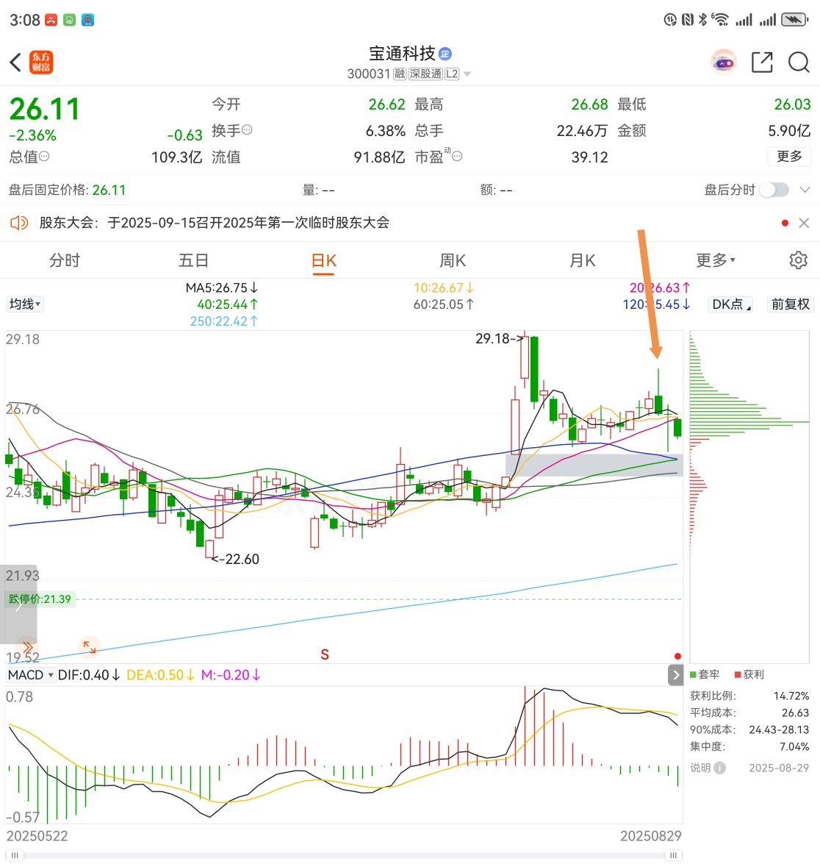Tap the info icon next to 换手
Screen dimensions: 820x864
click(248, 130)
